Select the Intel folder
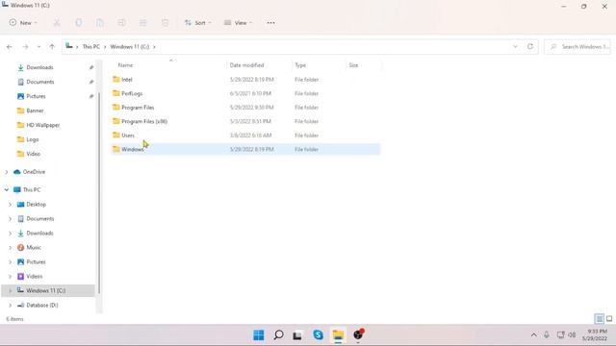 [x=245, y=79]
